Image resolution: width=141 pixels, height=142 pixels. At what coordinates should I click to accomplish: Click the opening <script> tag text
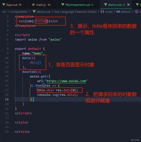point(22,35)
